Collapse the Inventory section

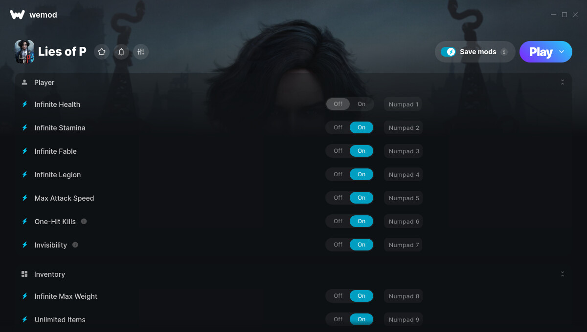563,274
